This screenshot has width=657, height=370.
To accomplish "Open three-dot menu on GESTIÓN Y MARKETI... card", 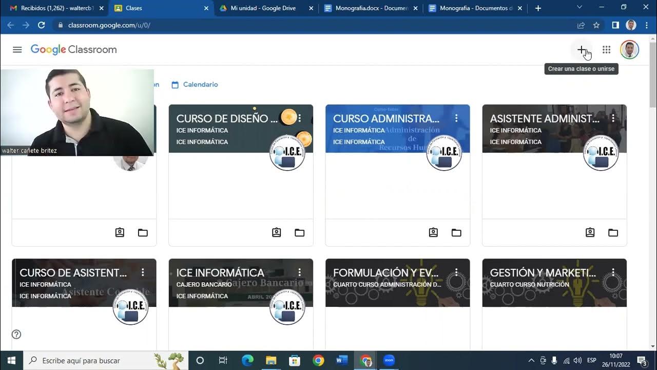I will pyautogui.click(x=613, y=272).
